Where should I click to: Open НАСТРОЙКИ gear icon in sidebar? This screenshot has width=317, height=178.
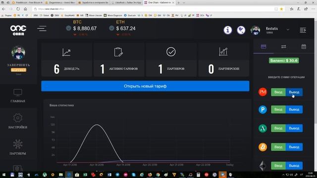pyautogui.click(x=18, y=118)
